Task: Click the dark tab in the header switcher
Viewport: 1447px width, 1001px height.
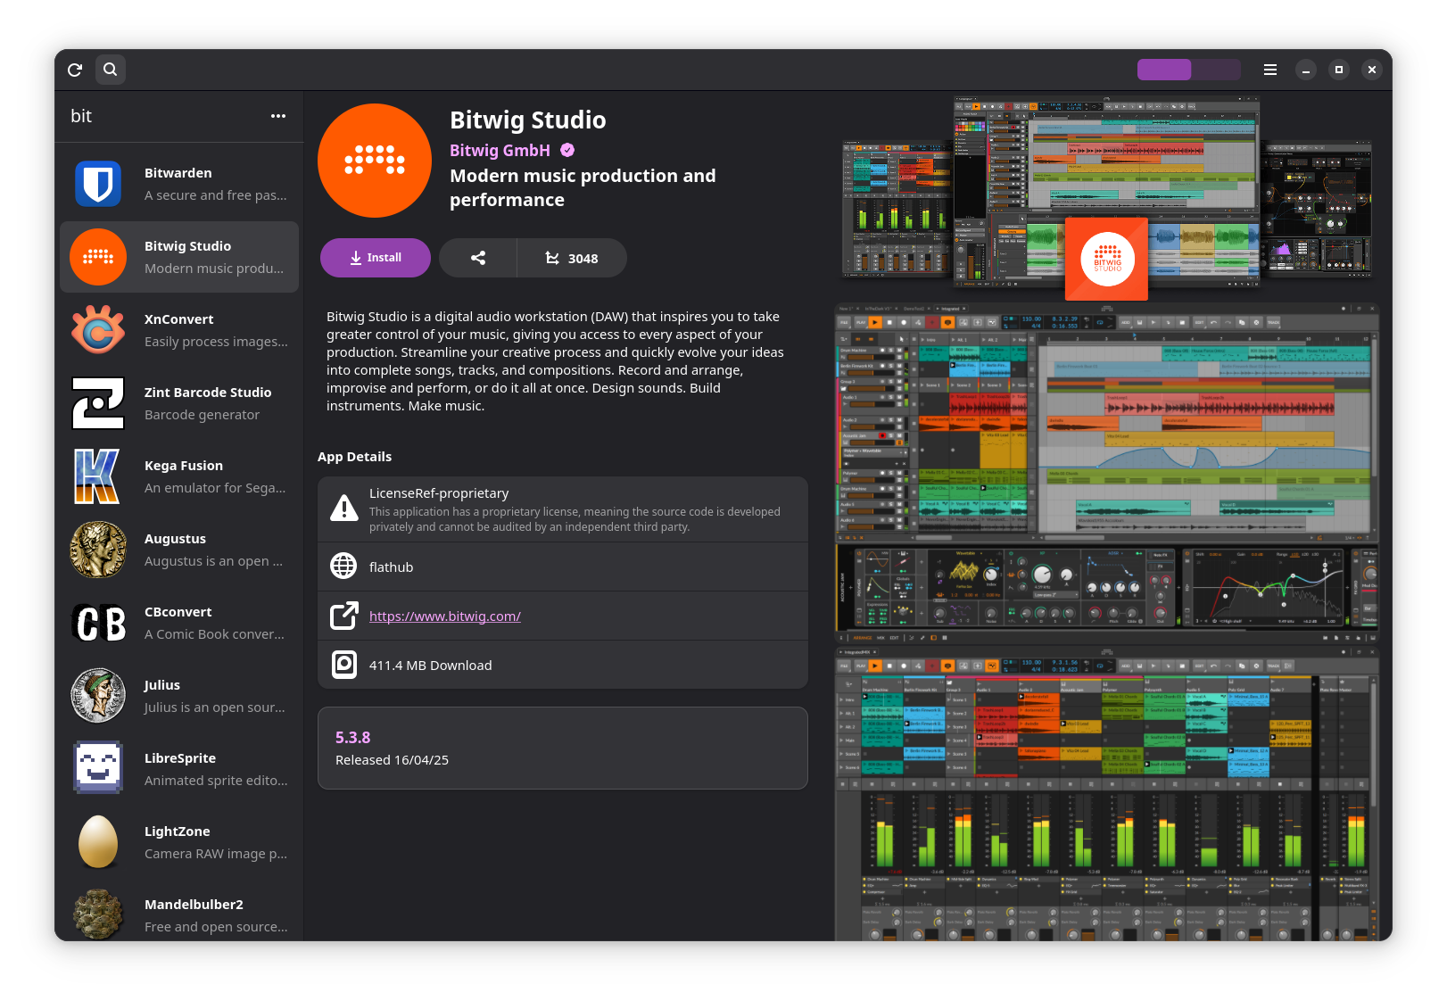Action: pos(1215,70)
